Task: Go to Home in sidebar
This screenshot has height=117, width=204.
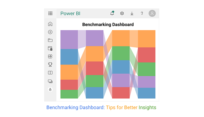Action: 50,24
